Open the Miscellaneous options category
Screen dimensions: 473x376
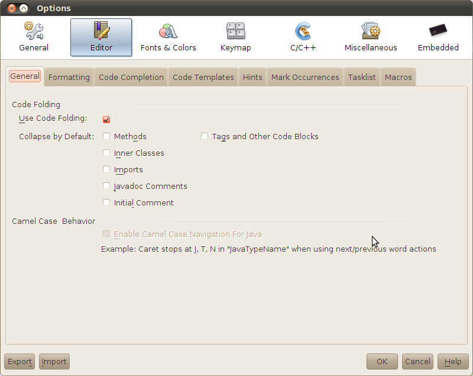(371, 37)
